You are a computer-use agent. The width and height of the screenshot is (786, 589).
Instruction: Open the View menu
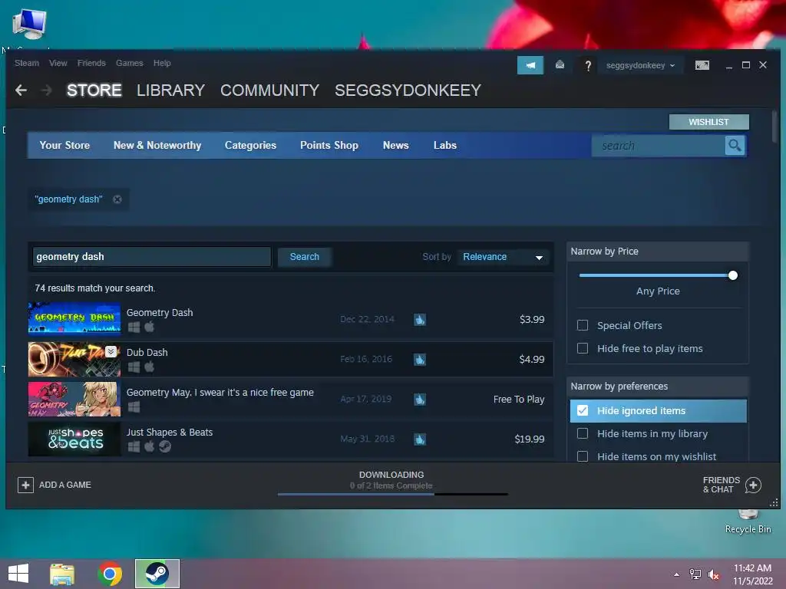pyautogui.click(x=58, y=63)
